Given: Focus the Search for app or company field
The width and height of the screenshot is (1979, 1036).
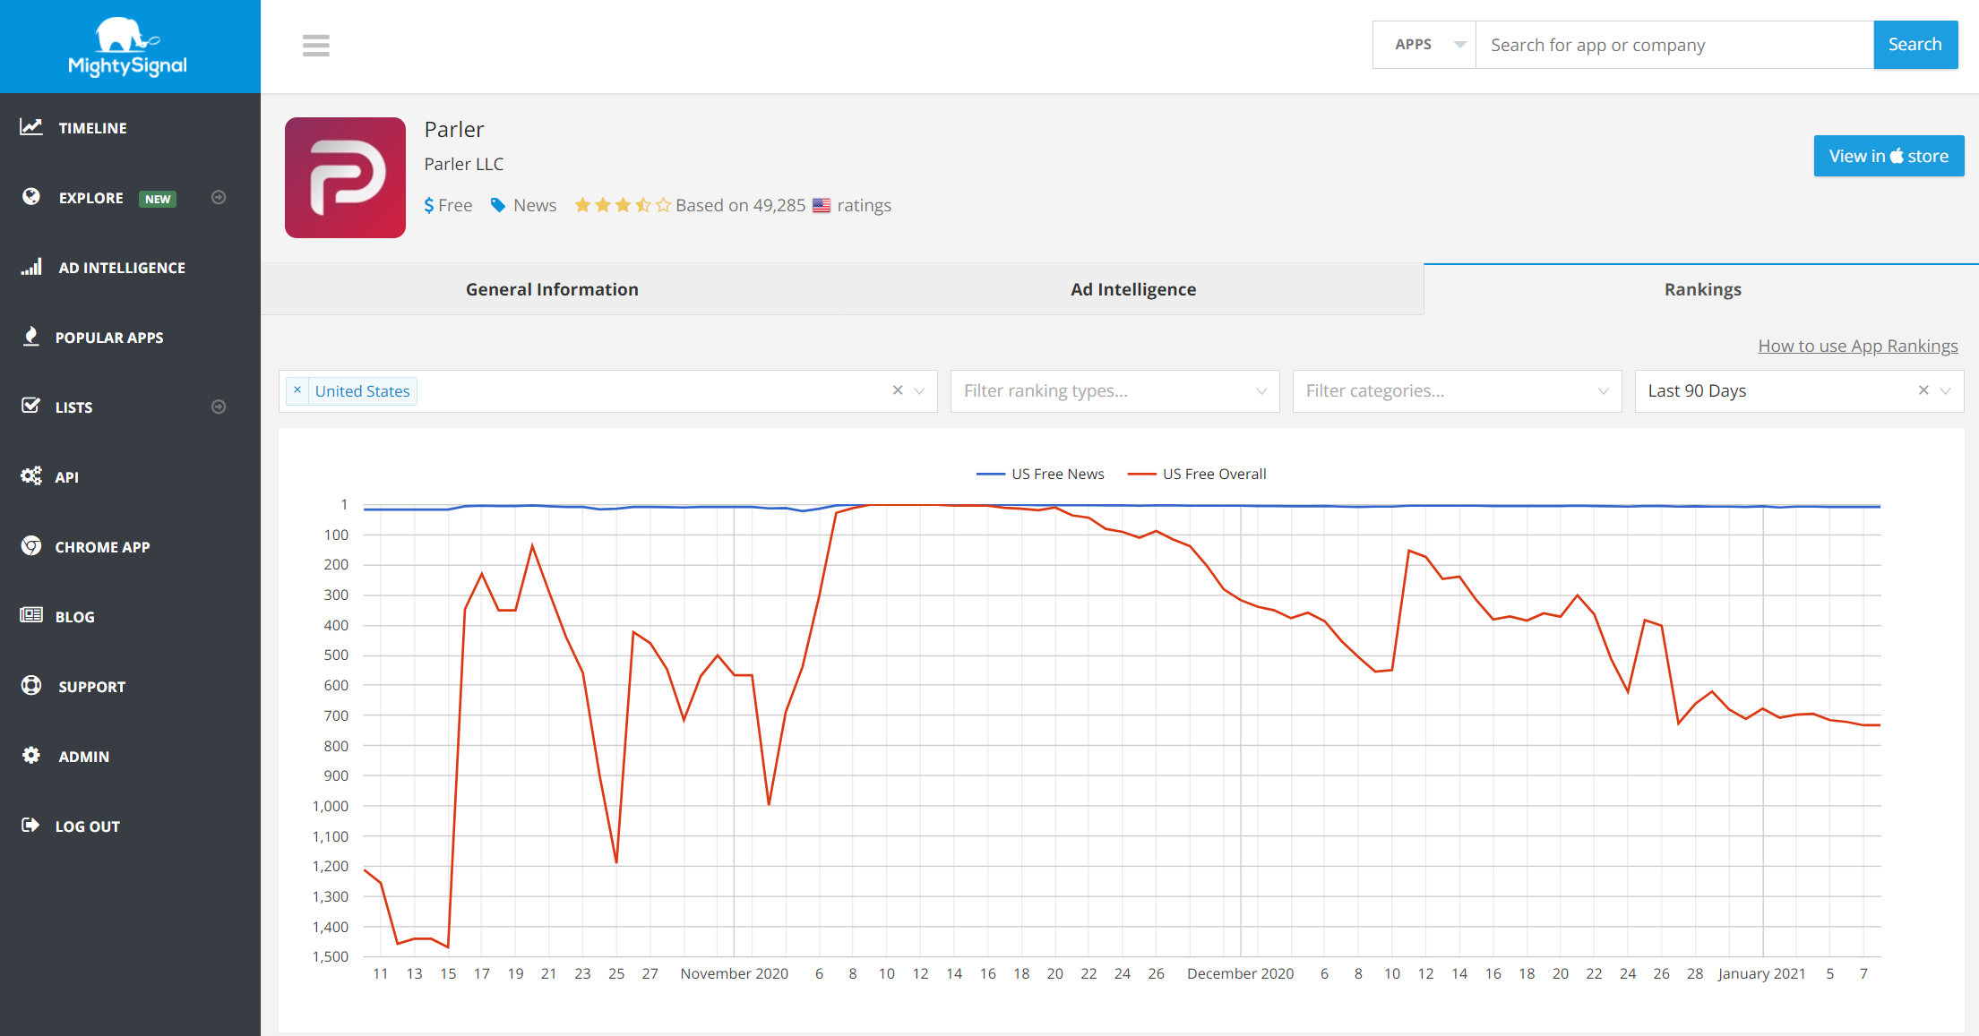Looking at the screenshot, I should coord(1674,45).
